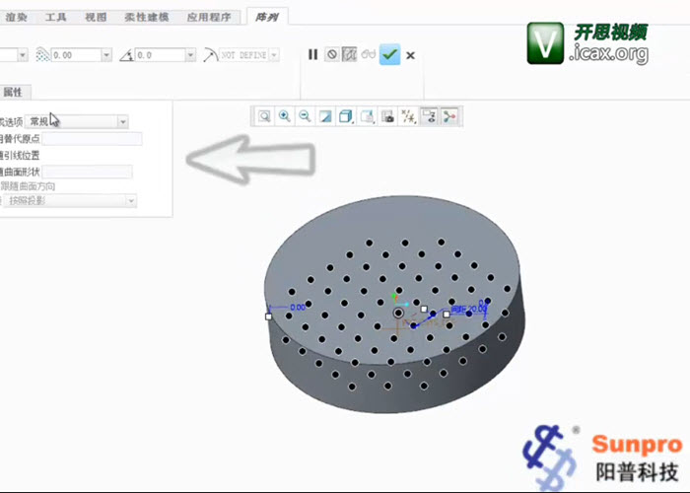Click the 20.00 dimension label on model
Screen dimensions: 690x493
(477, 309)
